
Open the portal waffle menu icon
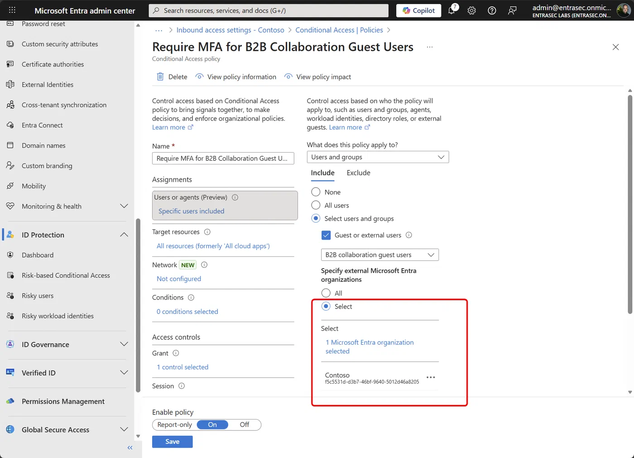12,10
